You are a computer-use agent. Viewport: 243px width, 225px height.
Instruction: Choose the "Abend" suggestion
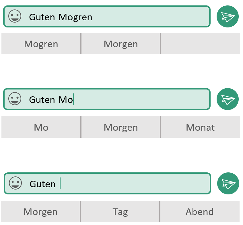(200, 211)
